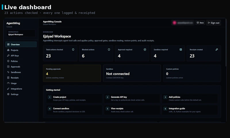Click the Sign out button

(x=214, y=23)
